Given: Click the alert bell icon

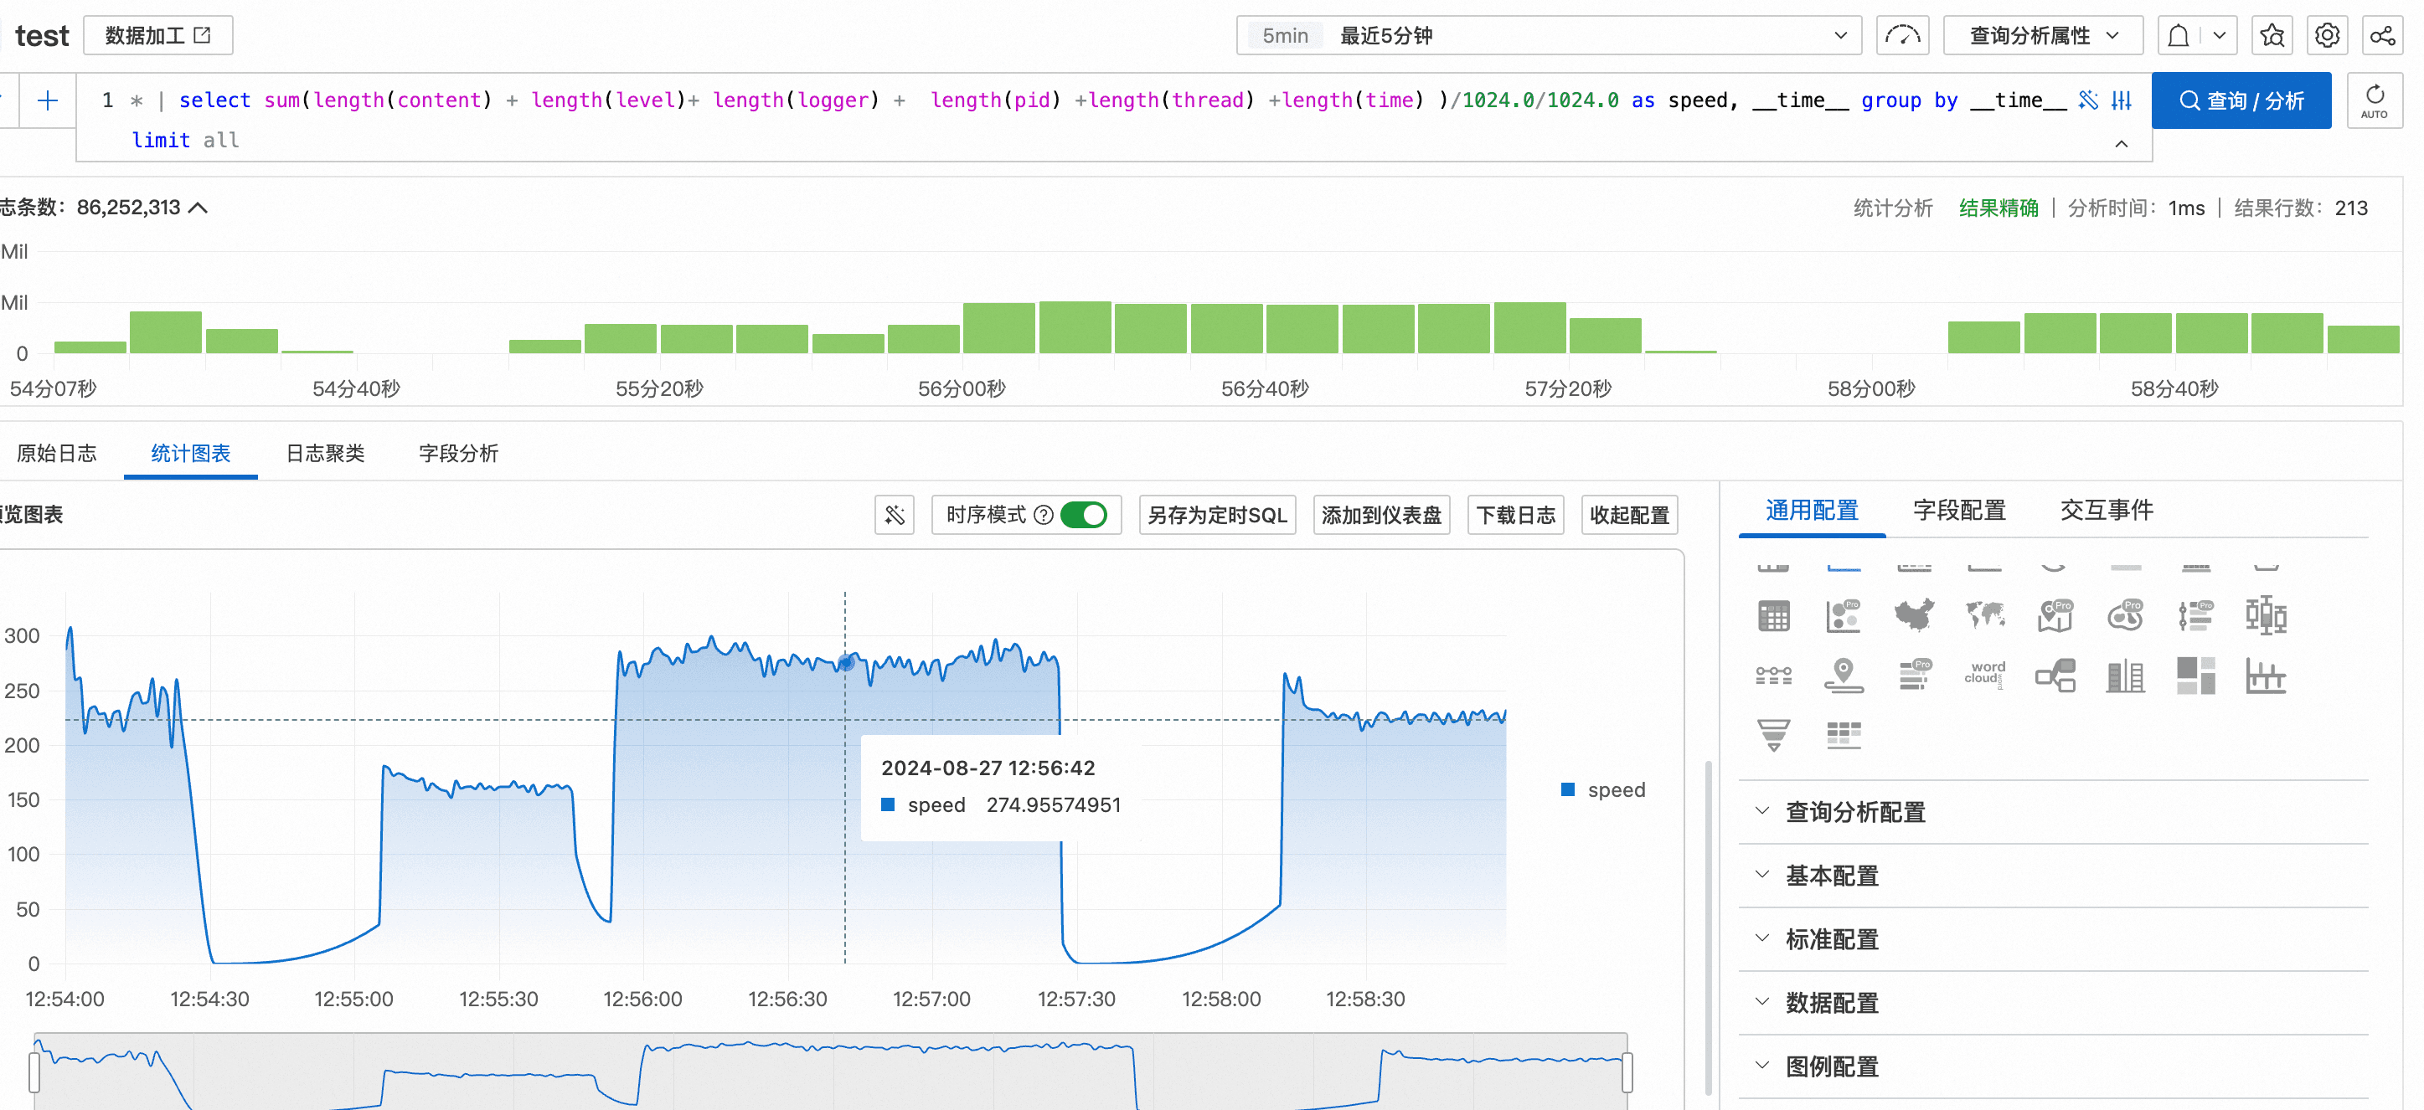Looking at the screenshot, I should click(2178, 36).
